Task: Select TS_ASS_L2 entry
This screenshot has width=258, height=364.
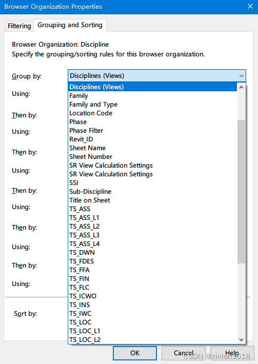Action: (x=152, y=226)
